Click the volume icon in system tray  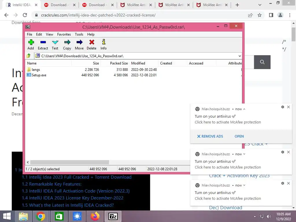[x=269, y=216]
